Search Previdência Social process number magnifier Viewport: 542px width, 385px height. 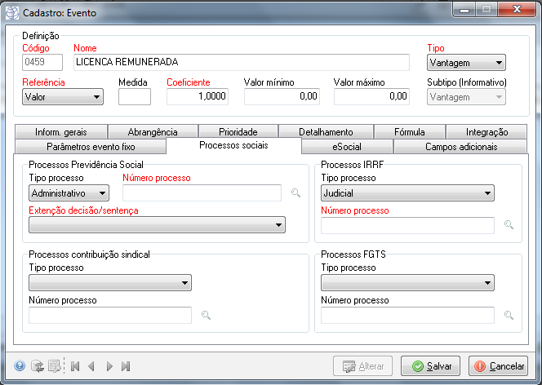click(x=296, y=193)
